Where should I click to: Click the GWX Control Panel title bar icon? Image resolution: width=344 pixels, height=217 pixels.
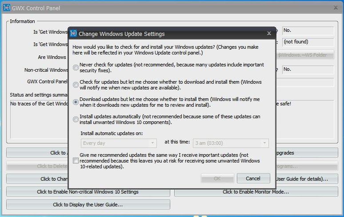pyautogui.click(x=7, y=8)
